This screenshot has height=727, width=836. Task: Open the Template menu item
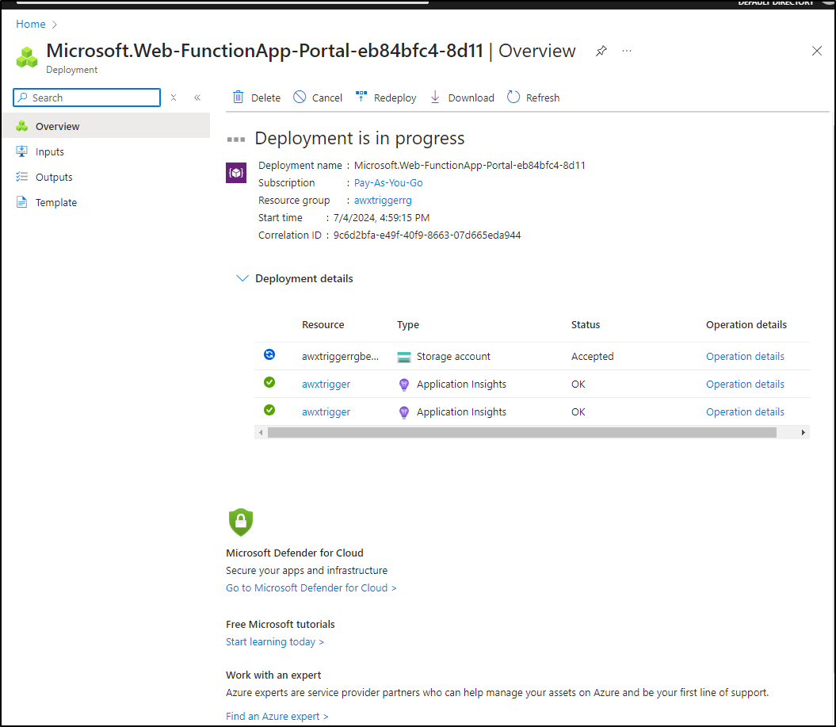(106, 203)
